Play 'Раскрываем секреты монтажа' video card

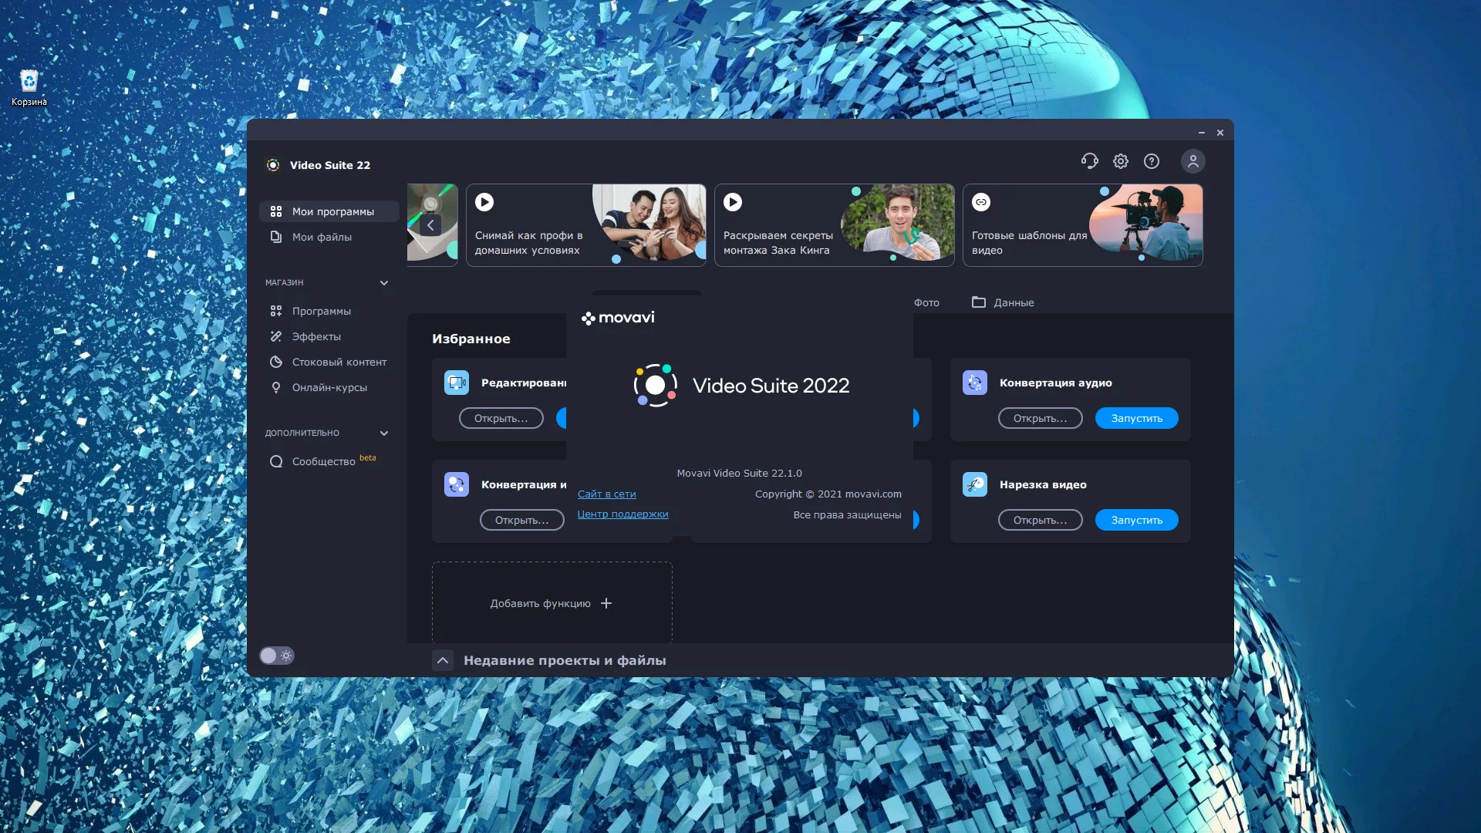pos(733,202)
